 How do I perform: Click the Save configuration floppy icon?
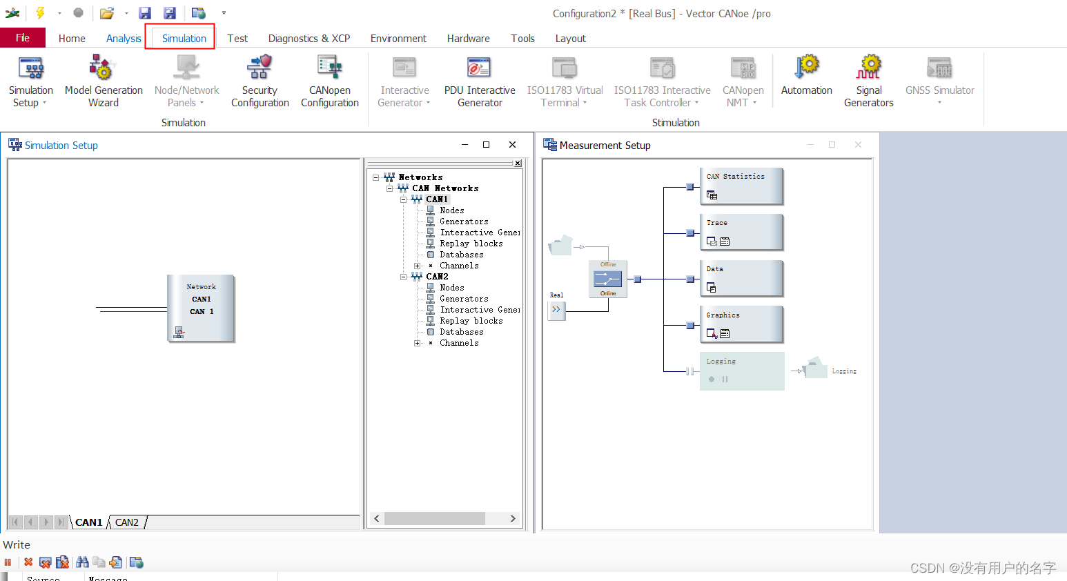tap(145, 12)
